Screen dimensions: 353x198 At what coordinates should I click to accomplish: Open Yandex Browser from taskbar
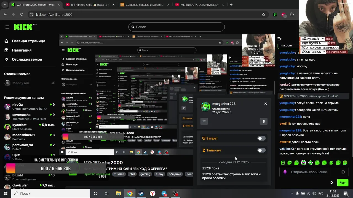(x=153, y=193)
